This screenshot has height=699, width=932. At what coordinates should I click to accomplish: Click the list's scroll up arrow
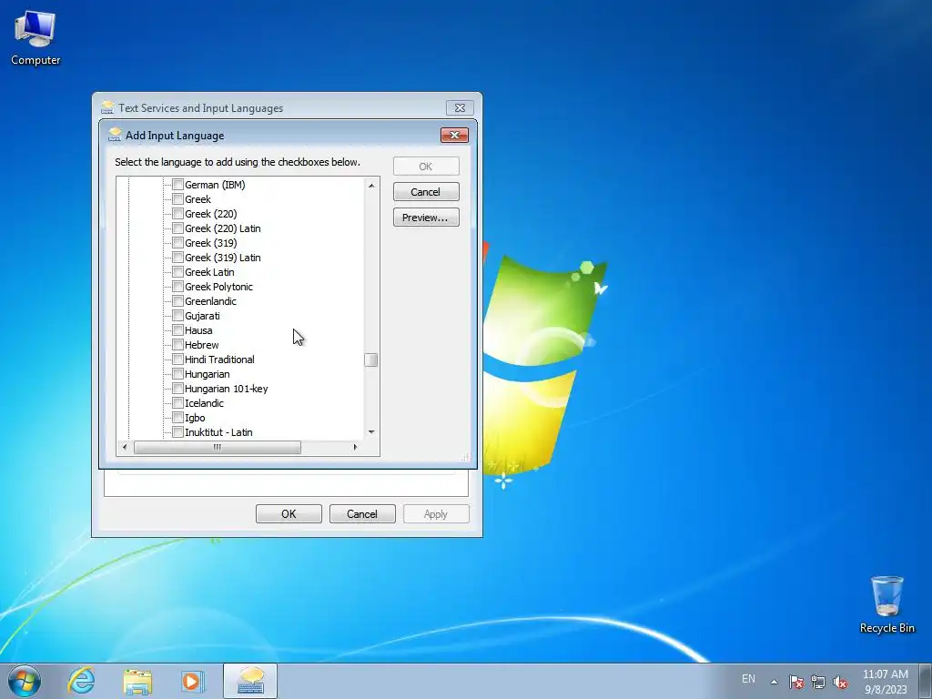pyautogui.click(x=371, y=186)
